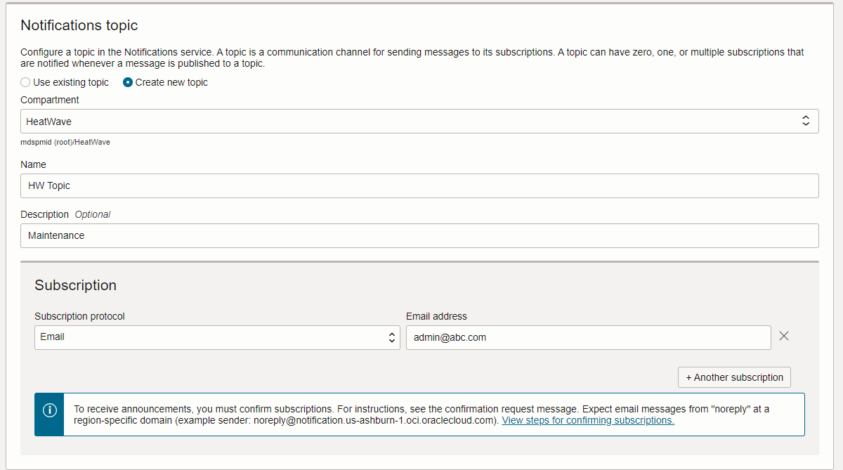This screenshot has width=843, height=470.
Task: Click the 'Description Optional' field label
Action: (65, 214)
